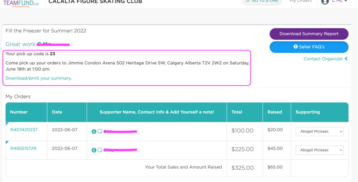Open Supporting dropdown for order R495515729
The width and height of the screenshot is (358, 182).
tap(320, 150)
